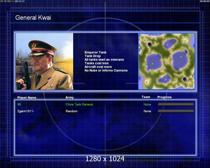Select the top-left start position marker on minimap
Viewport: 210px width, 168px height.
(x=150, y=44)
